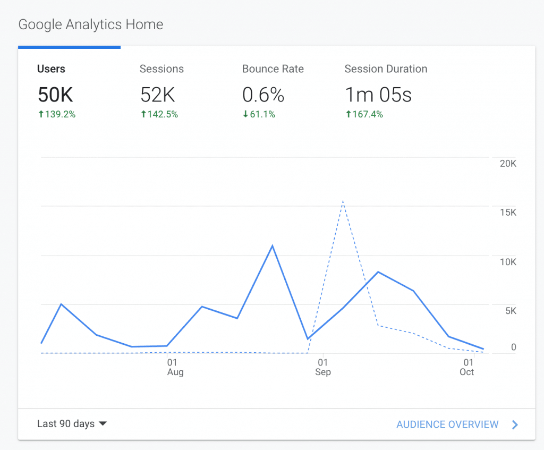Click the 01 Aug date label
The width and height of the screenshot is (544, 450).
(x=175, y=367)
